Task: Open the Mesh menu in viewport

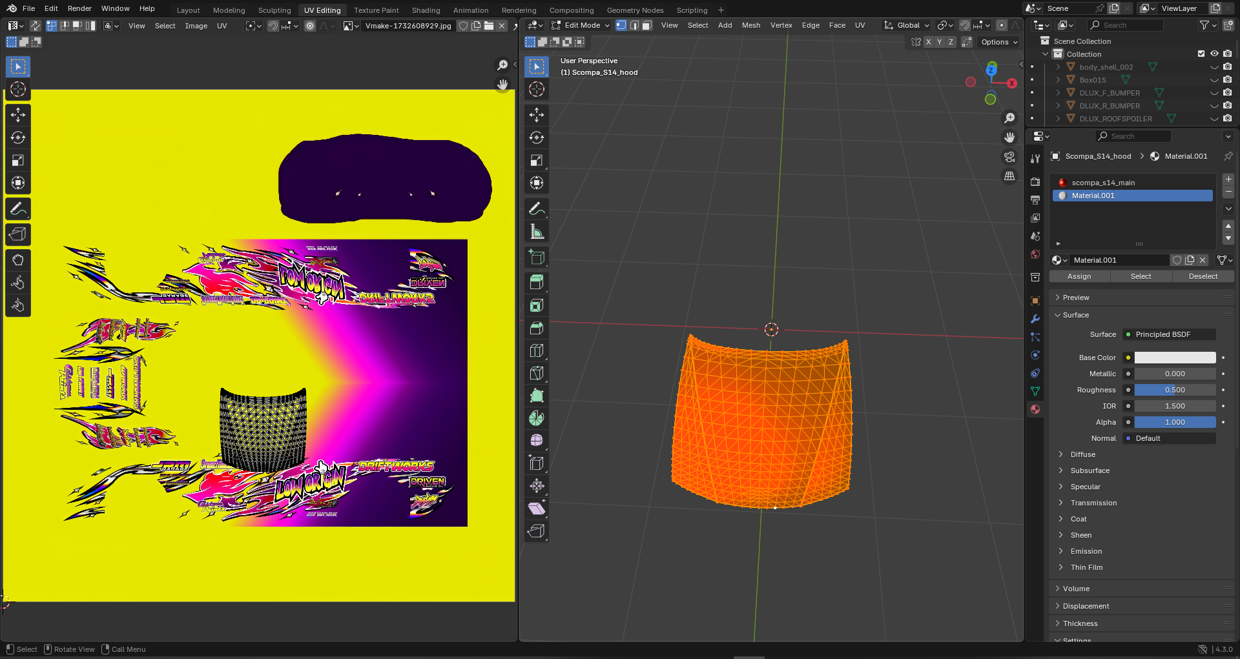Action: 750,25
